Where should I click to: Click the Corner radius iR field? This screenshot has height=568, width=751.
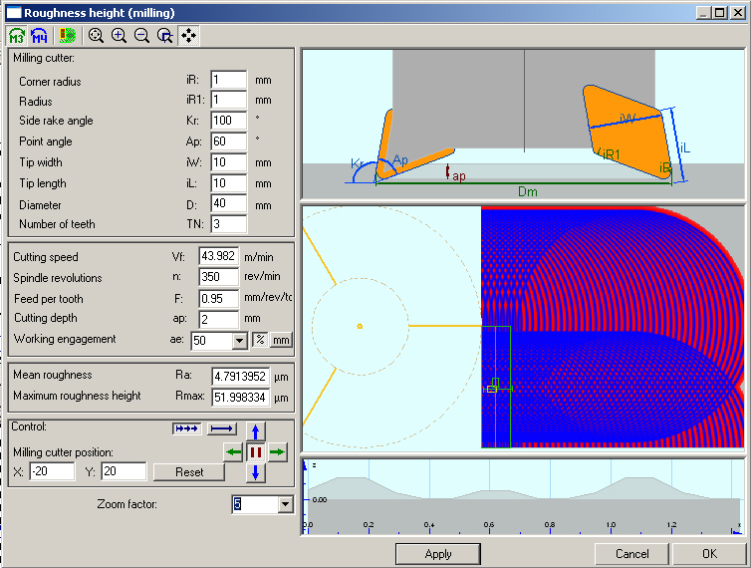click(x=229, y=80)
